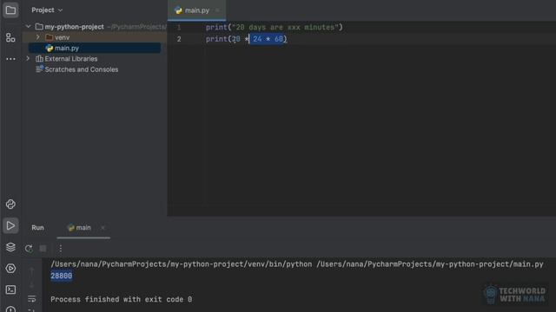Click the up-arrow icon in run console
The width and height of the screenshot is (556, 312).
[x=32, y=271]
